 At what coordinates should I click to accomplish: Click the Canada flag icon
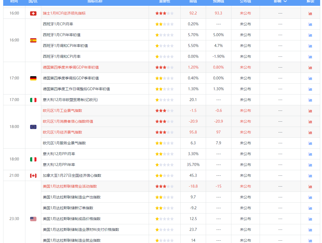pos(33,176)
